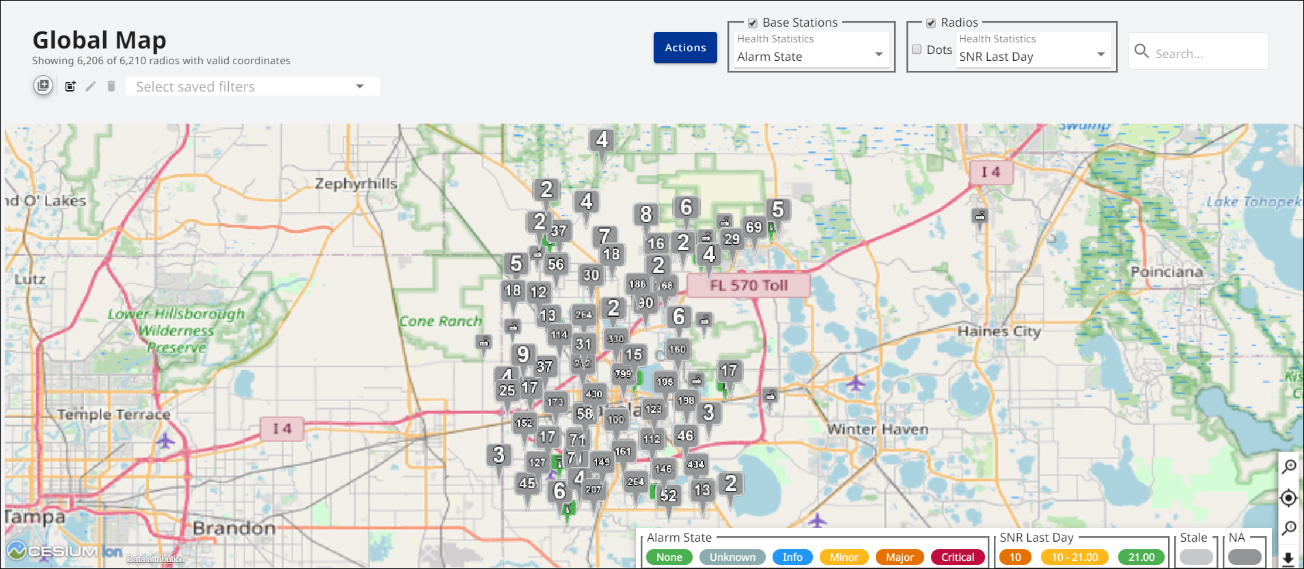Zoom in using the map magnifier icon
Screen dimensions: 1304x569
click(x=1289, y=467)
